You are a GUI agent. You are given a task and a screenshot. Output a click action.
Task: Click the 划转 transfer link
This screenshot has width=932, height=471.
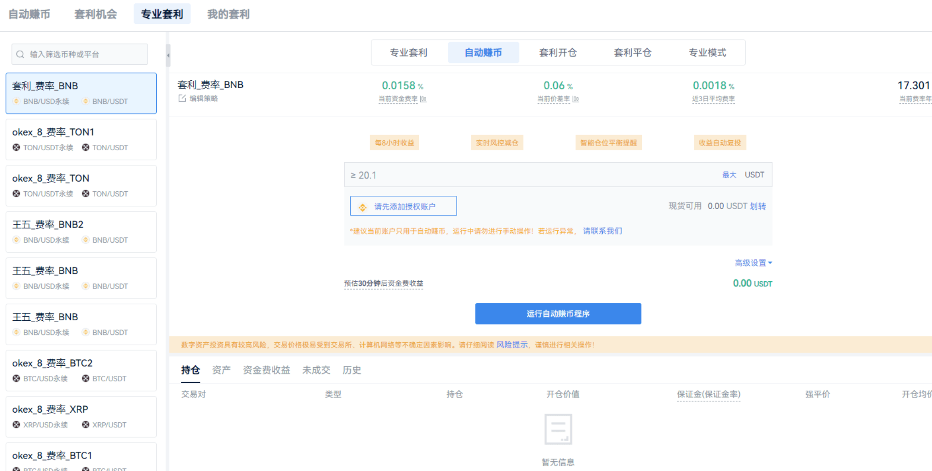[758, 206]
